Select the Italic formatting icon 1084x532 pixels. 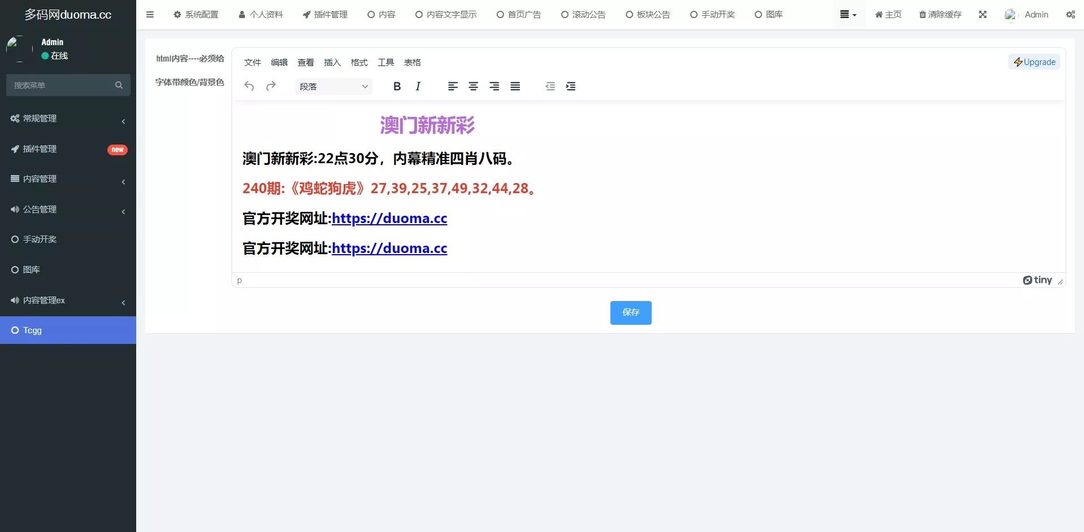[418, 86]
